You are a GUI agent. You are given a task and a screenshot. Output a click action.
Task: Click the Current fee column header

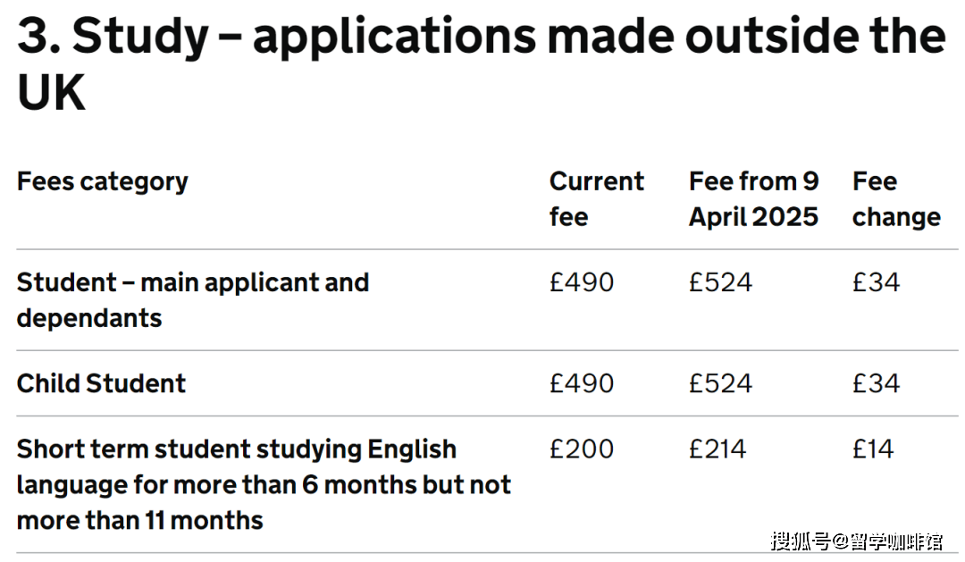click(x=596, y=199)
